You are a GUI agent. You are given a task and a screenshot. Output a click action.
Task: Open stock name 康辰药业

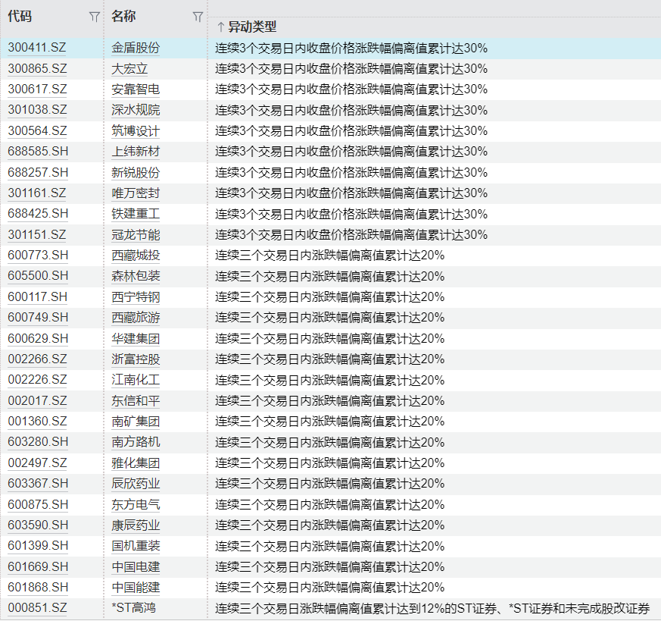(x=136, y=525)
